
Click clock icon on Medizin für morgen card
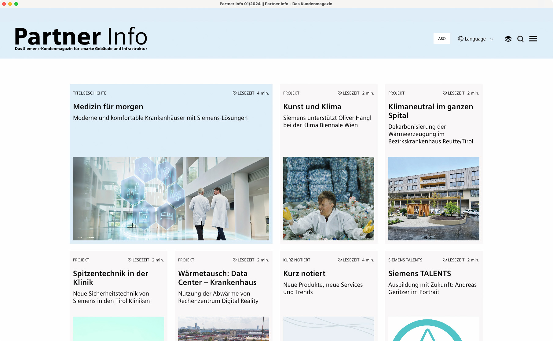[235, 93]
